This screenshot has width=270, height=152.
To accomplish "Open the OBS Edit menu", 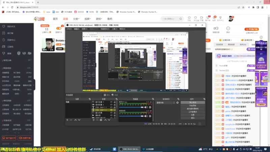I will [x=77, y=29].
